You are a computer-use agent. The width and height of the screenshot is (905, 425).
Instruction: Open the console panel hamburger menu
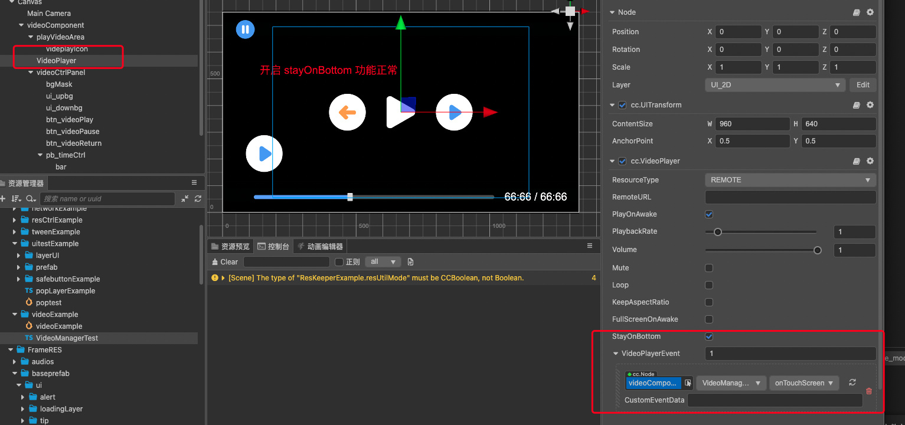click(589, 246)
